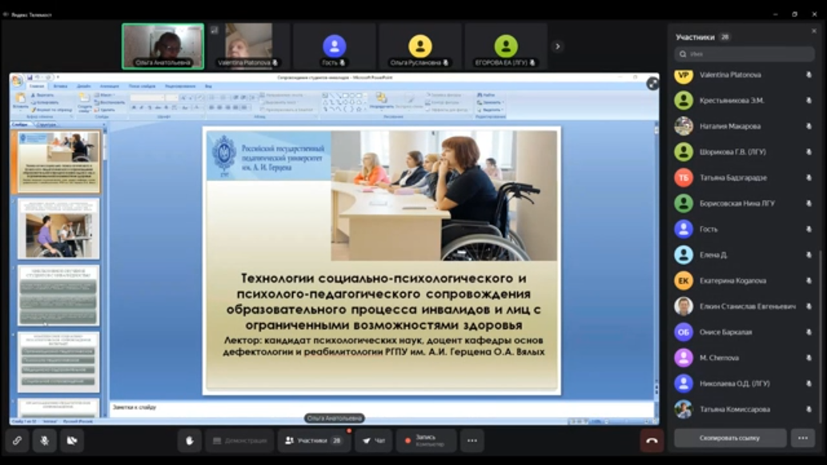Toggle the microphone mute button
Viewport: 827px width, 465px height.
[x=44, y=440]
